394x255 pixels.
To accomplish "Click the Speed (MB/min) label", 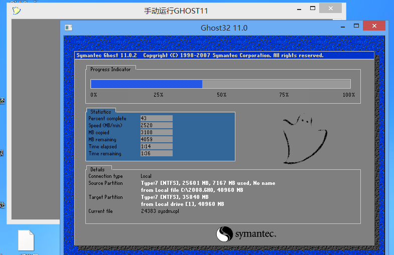I will pos(105,125).
